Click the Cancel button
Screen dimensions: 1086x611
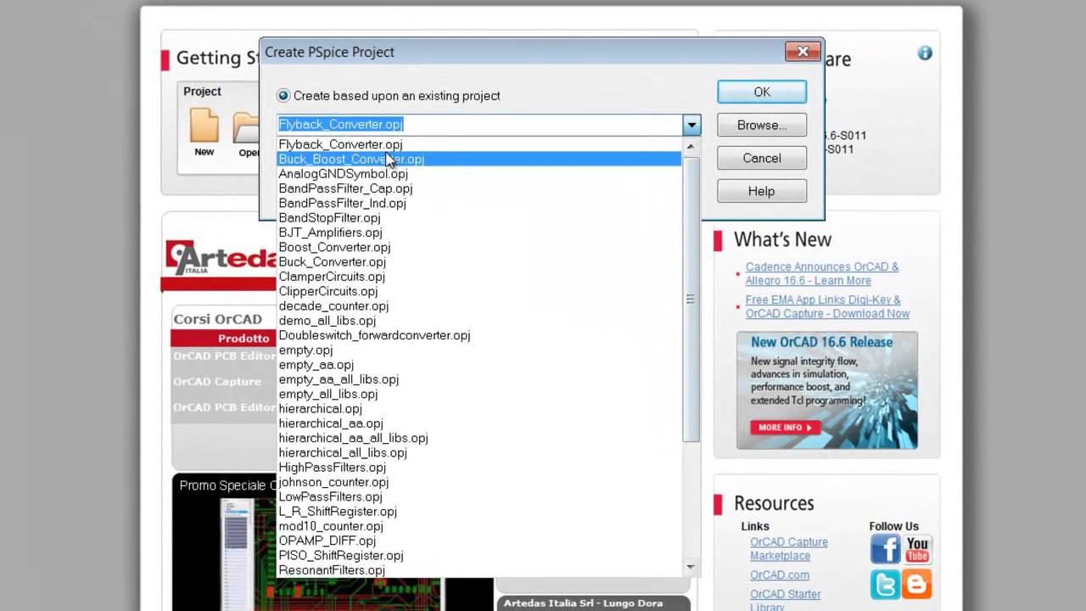pos(761,158)
